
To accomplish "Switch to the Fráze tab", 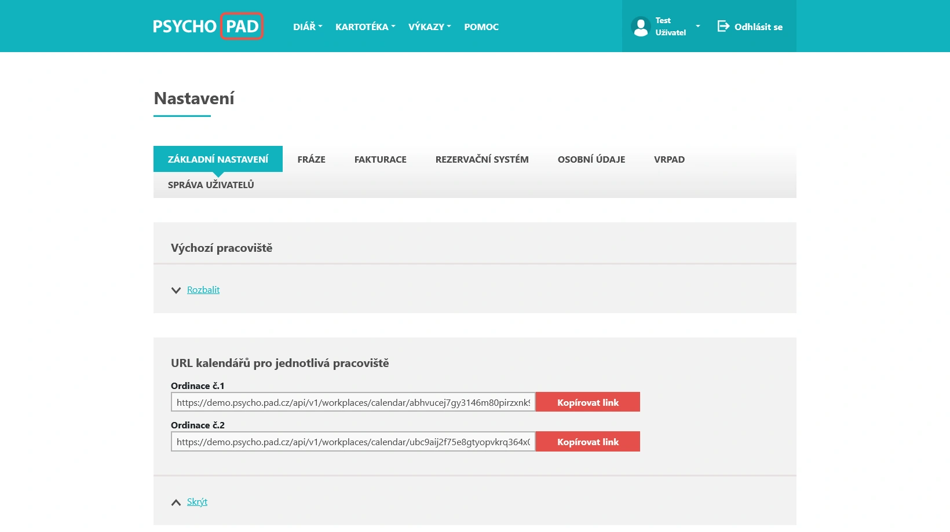I will pos(311,159).
